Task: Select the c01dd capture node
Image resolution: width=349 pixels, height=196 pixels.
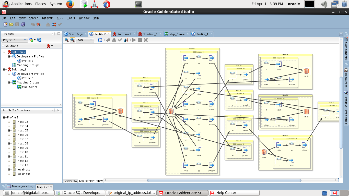Action: (186, 58)
